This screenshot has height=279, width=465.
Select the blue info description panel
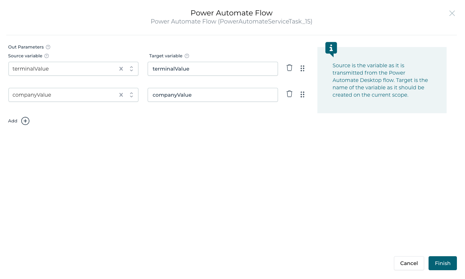point(382,80)
